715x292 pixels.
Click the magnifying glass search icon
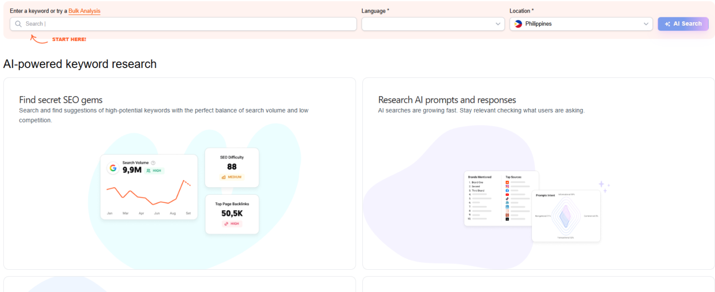point(18,24)
